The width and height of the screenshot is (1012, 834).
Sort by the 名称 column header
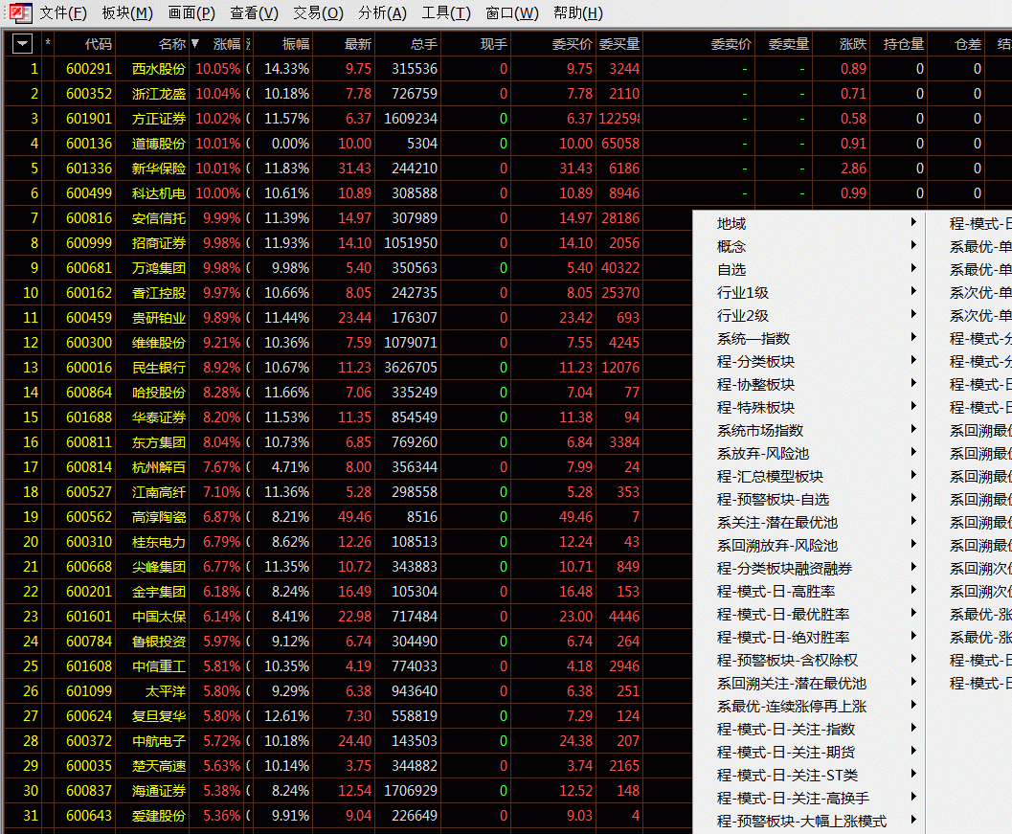click(171, 44)
